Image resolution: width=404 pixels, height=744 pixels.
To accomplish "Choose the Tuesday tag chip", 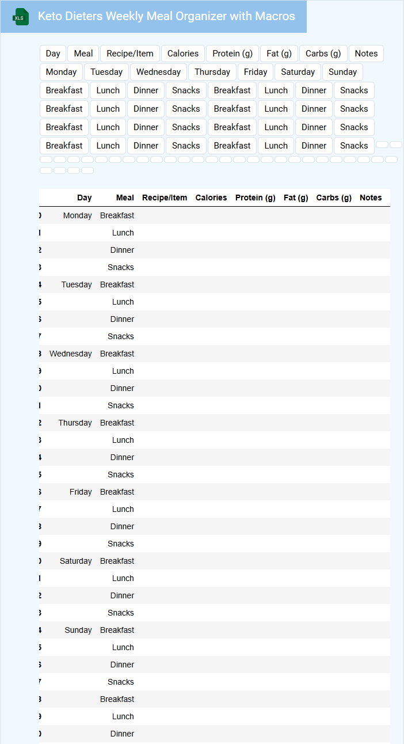I will [106, 72].
